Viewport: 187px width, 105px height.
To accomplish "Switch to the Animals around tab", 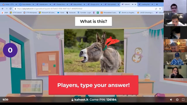I will pyautogui.click(x=44, y=4).
